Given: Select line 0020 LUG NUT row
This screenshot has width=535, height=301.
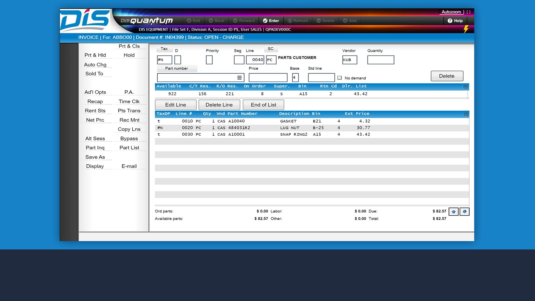Looking at the screenshot, I should coord(312,128).
